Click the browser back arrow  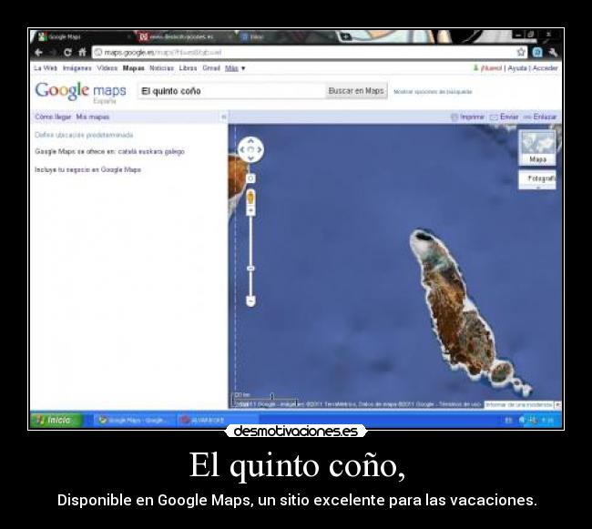coord(38,53)
